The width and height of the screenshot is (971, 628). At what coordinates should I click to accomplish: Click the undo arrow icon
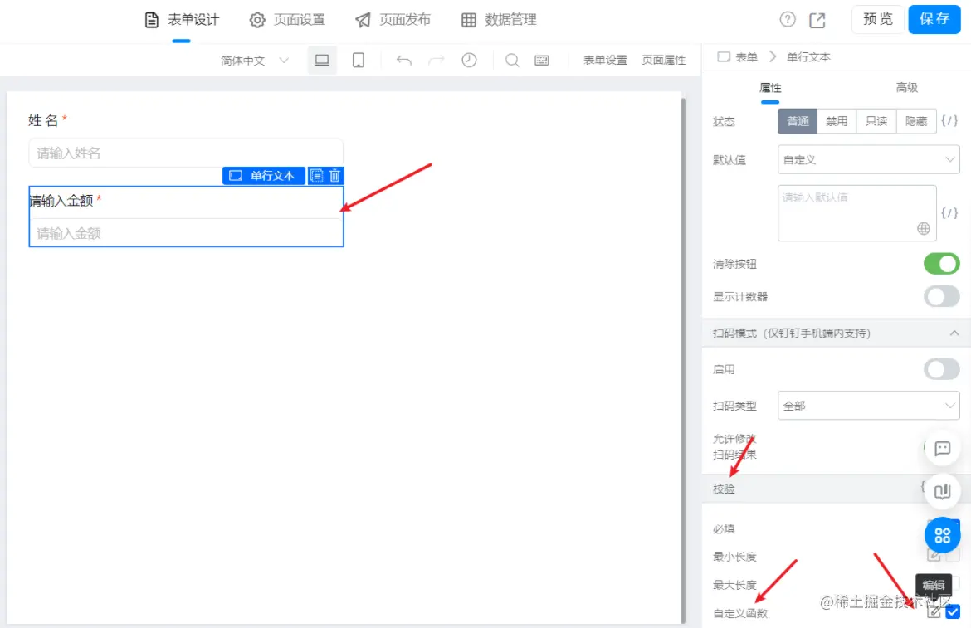(x=403, y=60)
